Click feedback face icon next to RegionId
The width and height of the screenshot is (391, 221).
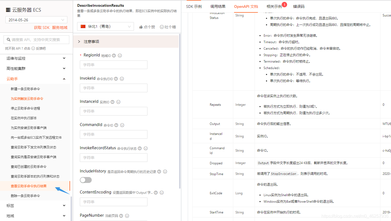(120, 55)
